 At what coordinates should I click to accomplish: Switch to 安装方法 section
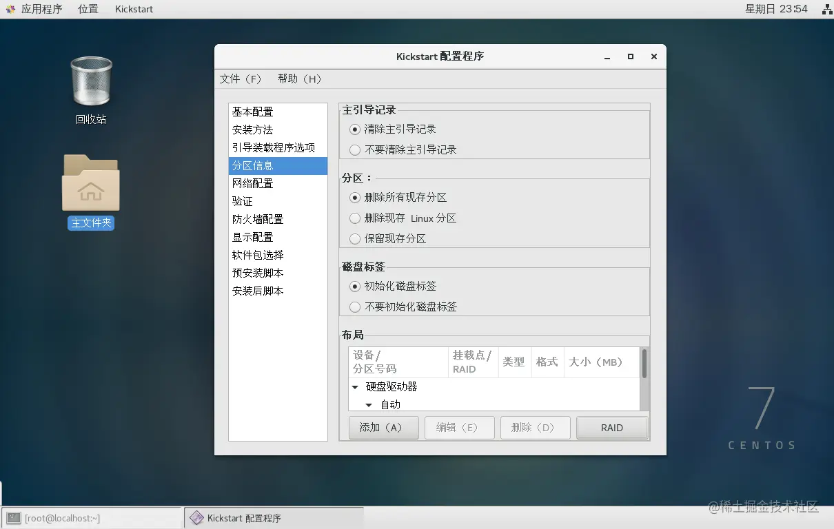[278, 129]
